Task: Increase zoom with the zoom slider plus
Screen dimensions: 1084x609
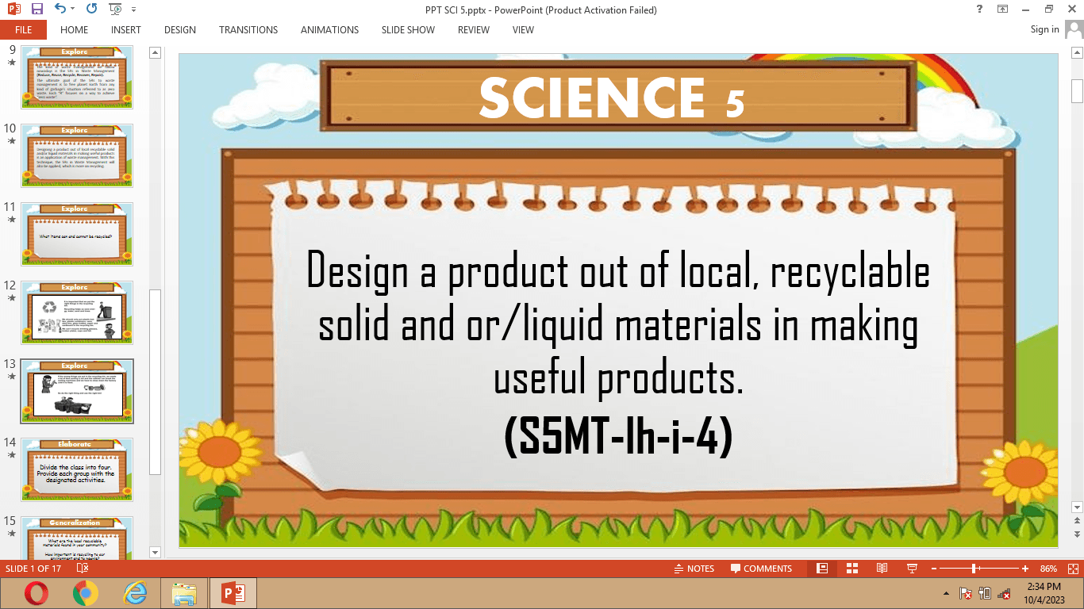Action: point(1024,569)
